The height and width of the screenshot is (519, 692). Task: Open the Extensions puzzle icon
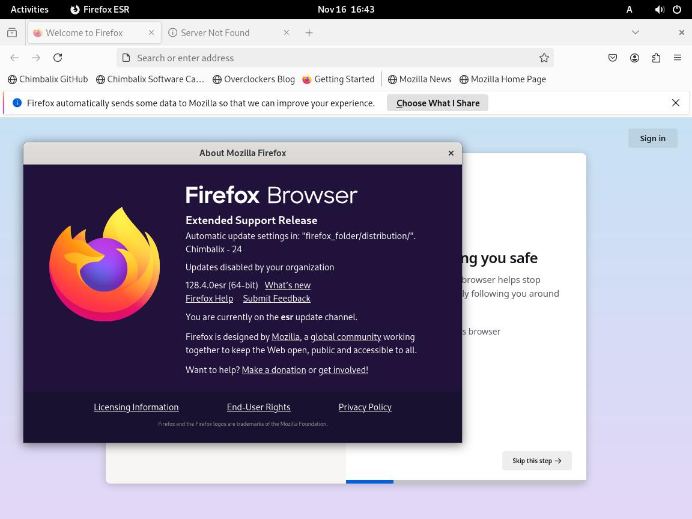coord(656,58)
